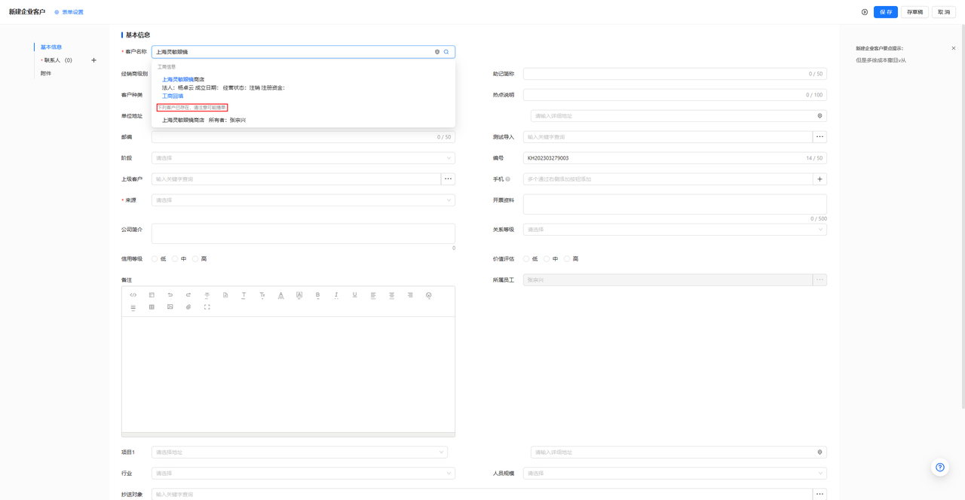Click the font size icon in 备注 toolbar
This screenshot has width=965, height=500.
pos(262,295)
